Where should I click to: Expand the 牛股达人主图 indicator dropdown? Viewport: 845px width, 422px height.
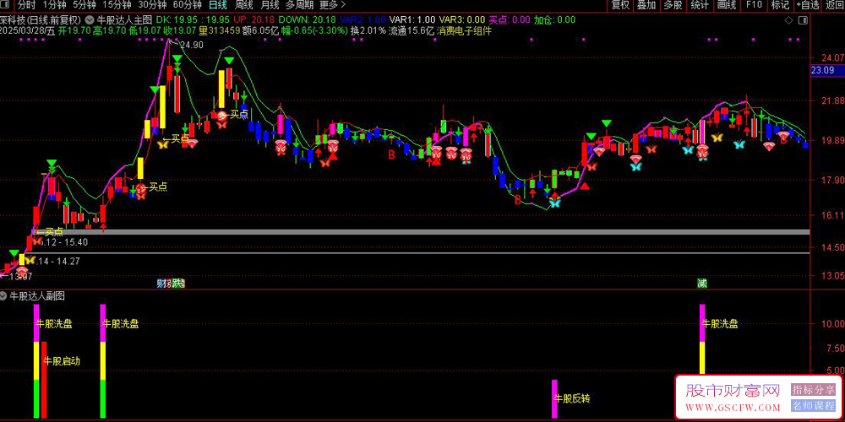[x=90, y=19]
